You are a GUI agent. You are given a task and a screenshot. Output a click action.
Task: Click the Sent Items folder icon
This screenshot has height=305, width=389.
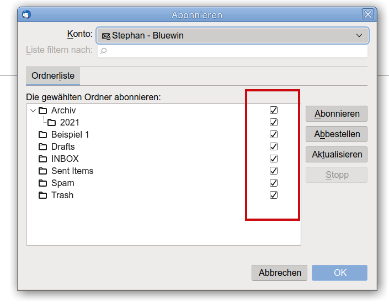[42, 171]
